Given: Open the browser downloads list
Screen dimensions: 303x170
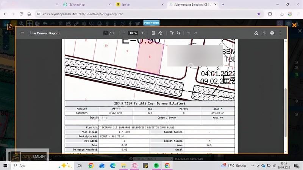Looking at the screenshot, I should tap(282, 14).
